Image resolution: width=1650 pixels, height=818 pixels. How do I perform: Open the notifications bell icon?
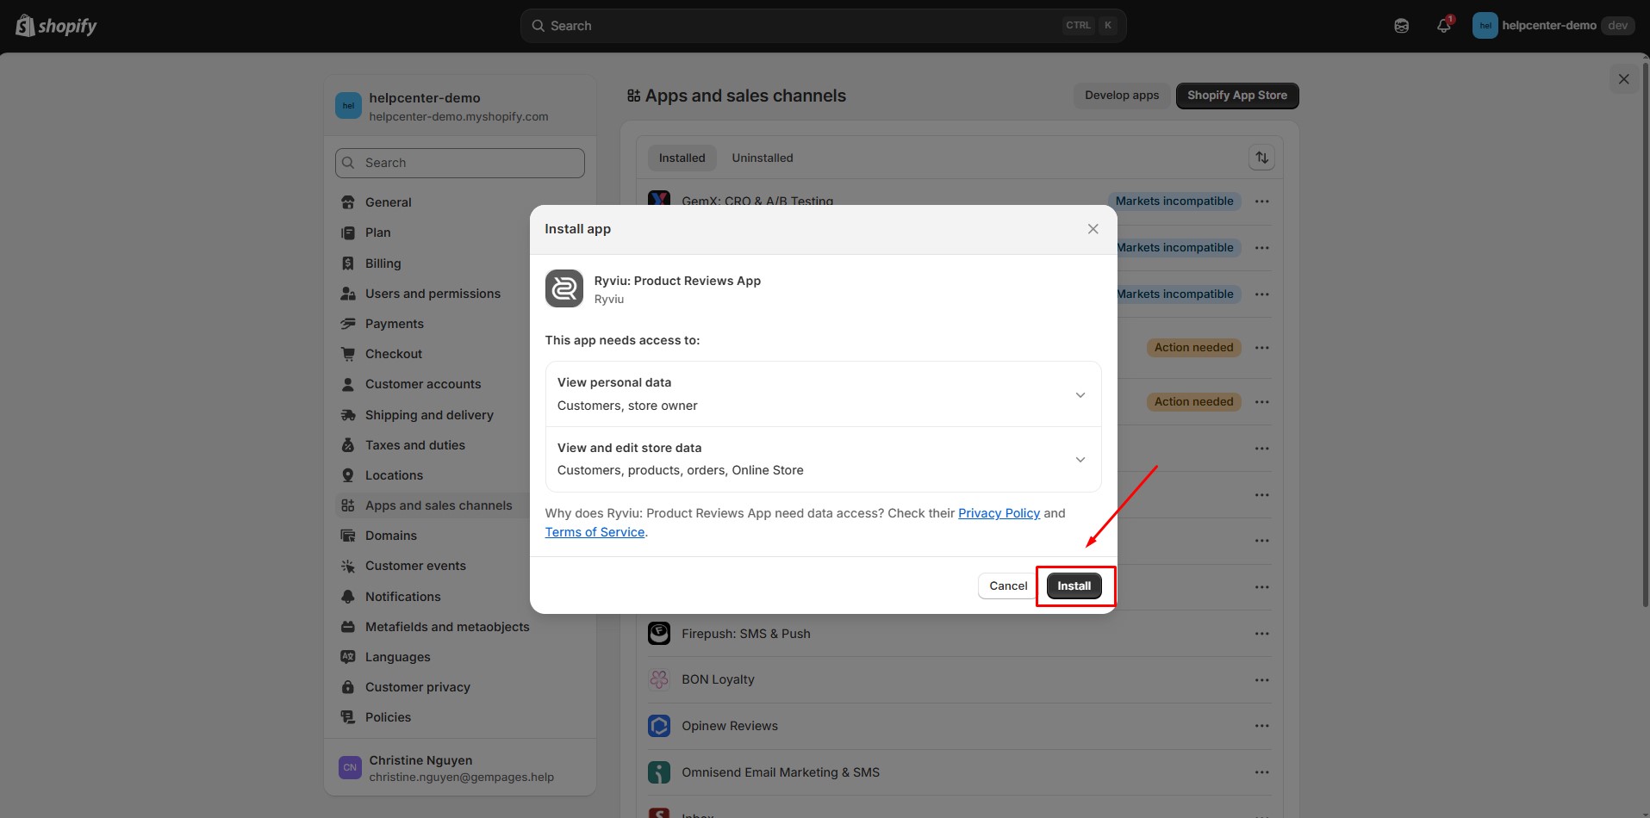(1444, 26)
